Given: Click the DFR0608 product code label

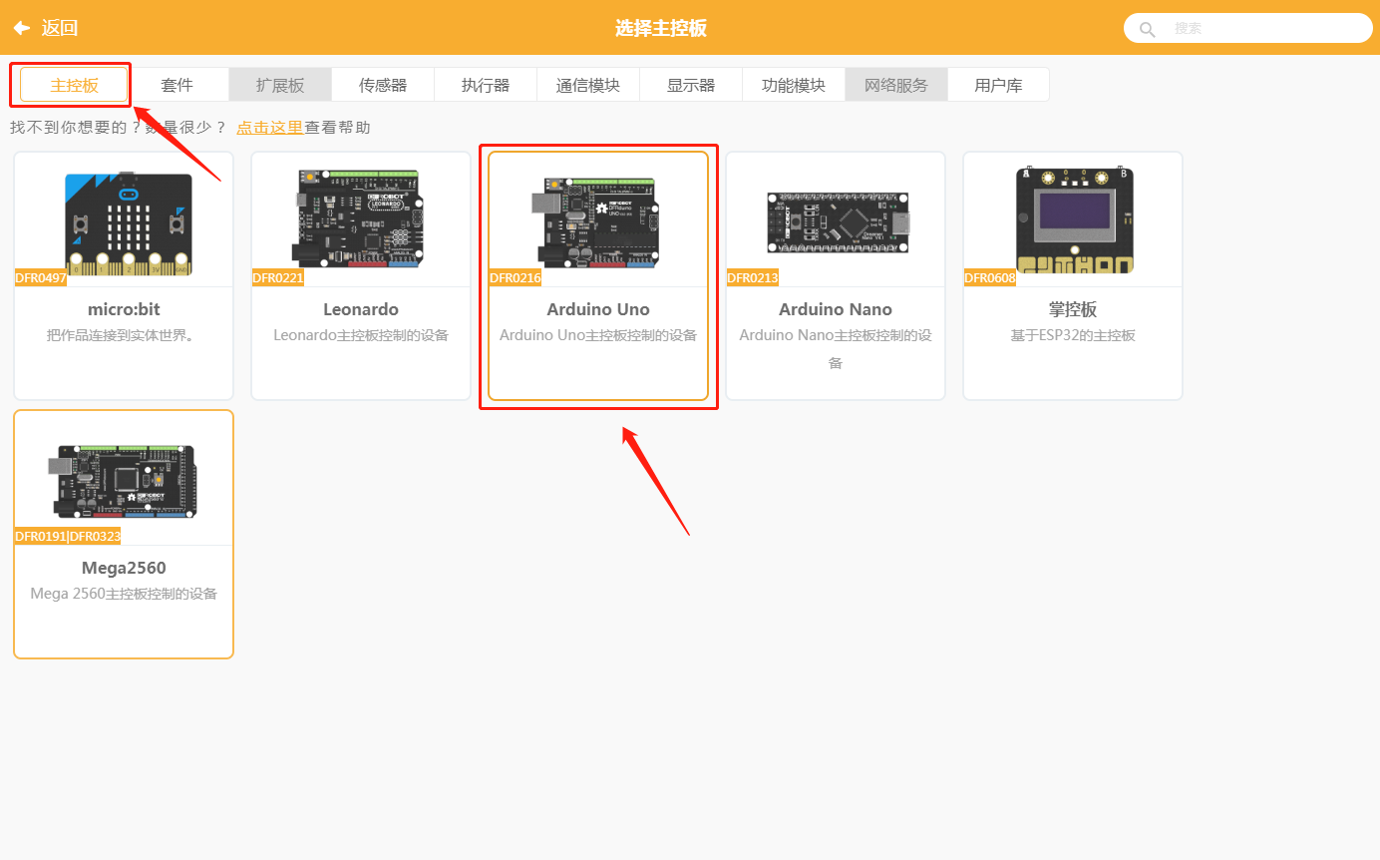Looking at the screenshot, I should pyautogui.click(x=990, y=277).
